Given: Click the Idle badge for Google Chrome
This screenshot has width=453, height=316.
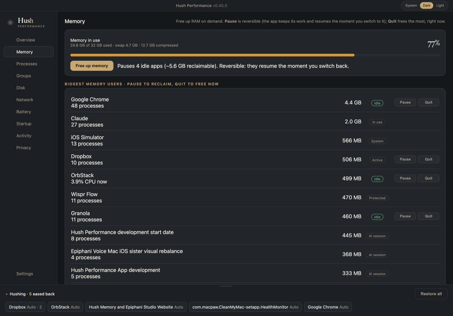Looking at the screenshot, I should pos(377,103).
